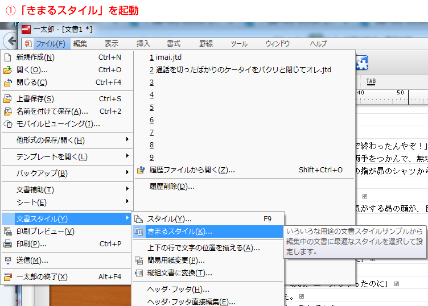Choose 上書保存(S) menu entry
Image resolution: width=428 pixels, height=306 pixels.
[67, 99]
